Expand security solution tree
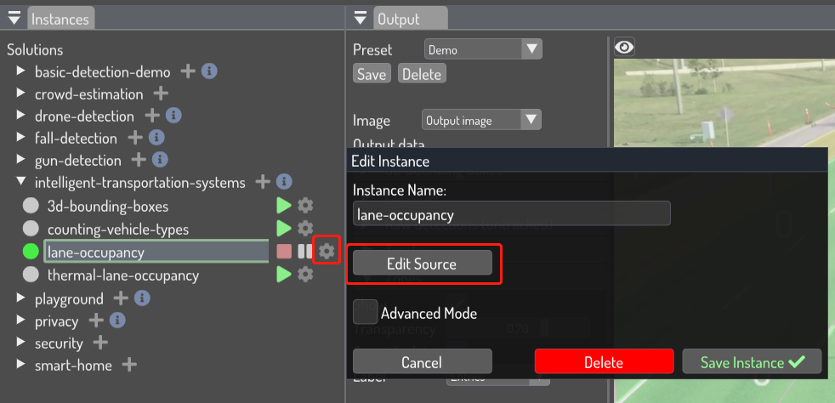The image size is (835, 403). tap(20, 342)
